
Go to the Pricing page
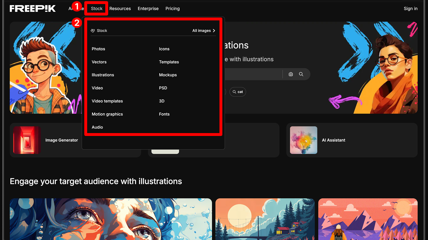(x=173, y=9)
